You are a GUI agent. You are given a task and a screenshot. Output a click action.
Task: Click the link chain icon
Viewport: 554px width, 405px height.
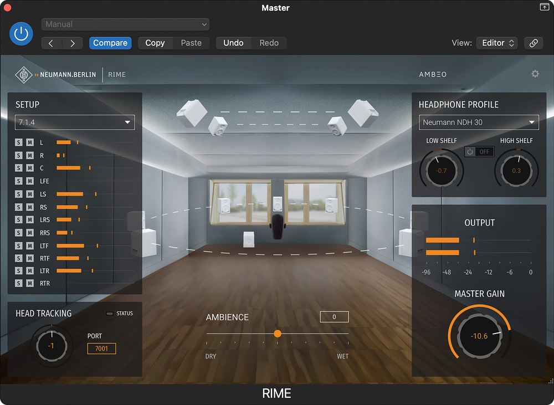pos(534,43)
